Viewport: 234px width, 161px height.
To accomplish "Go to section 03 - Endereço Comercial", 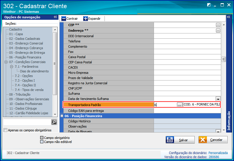I will pos(26,43).
